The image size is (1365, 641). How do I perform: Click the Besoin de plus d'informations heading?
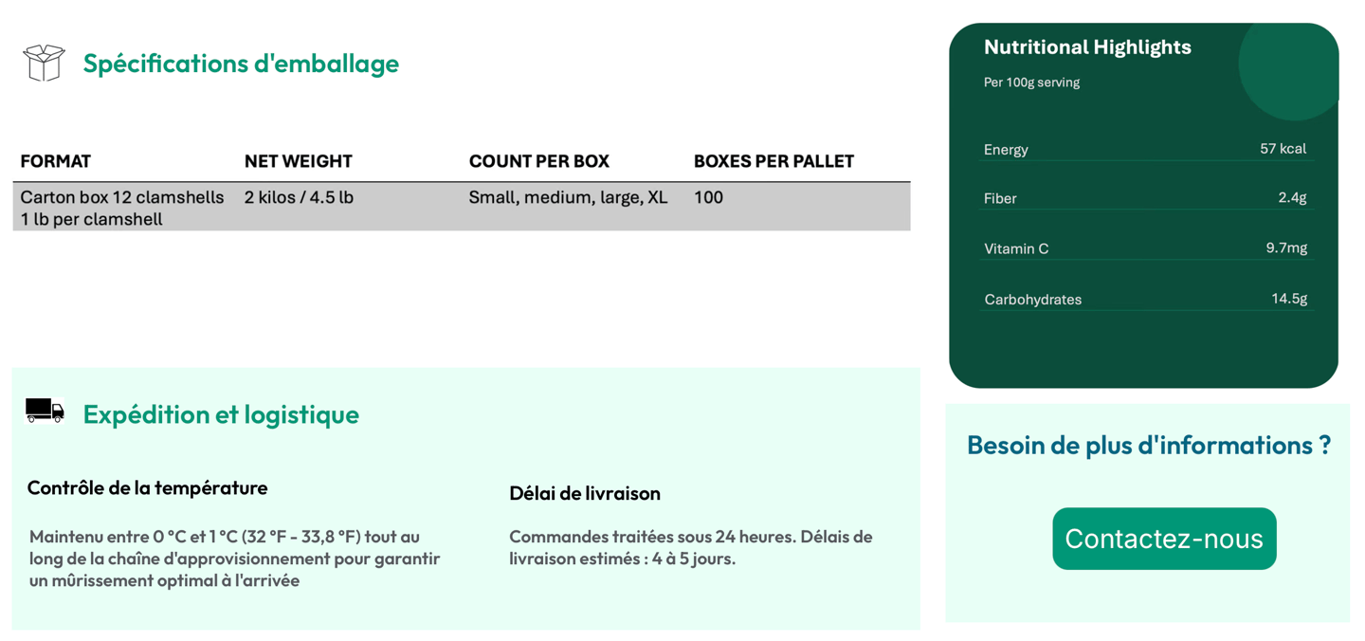[x=1148, y=445]
